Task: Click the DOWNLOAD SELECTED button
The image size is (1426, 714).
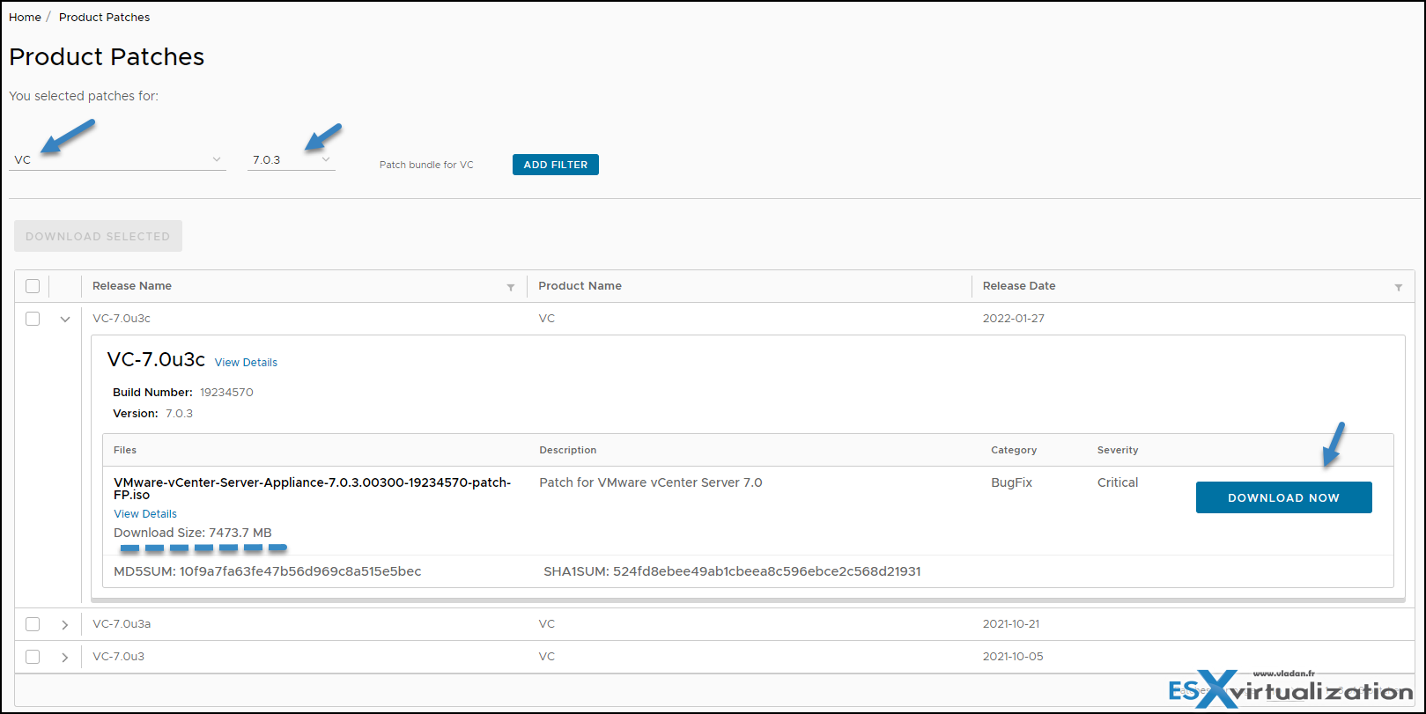Action: 98,236
